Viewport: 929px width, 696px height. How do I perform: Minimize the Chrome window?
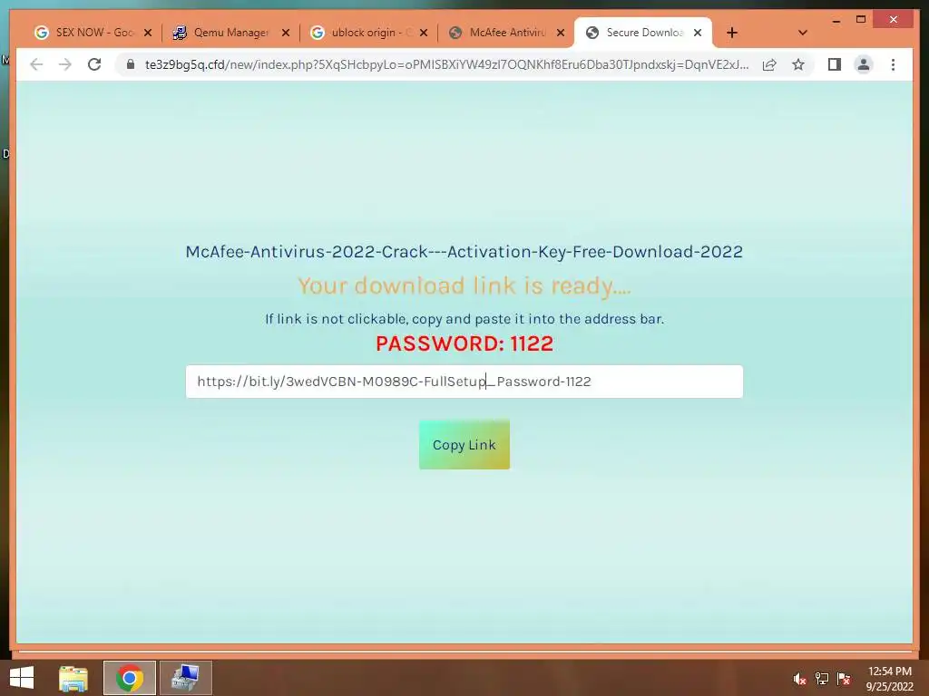836,20
